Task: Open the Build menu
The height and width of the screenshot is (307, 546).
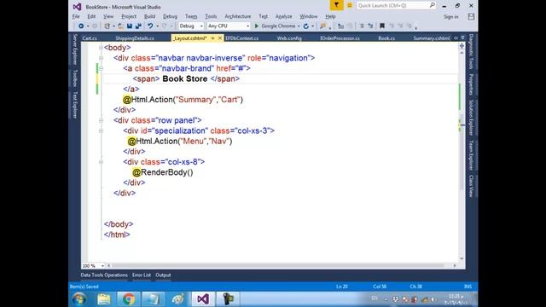Action: point(150,16)
